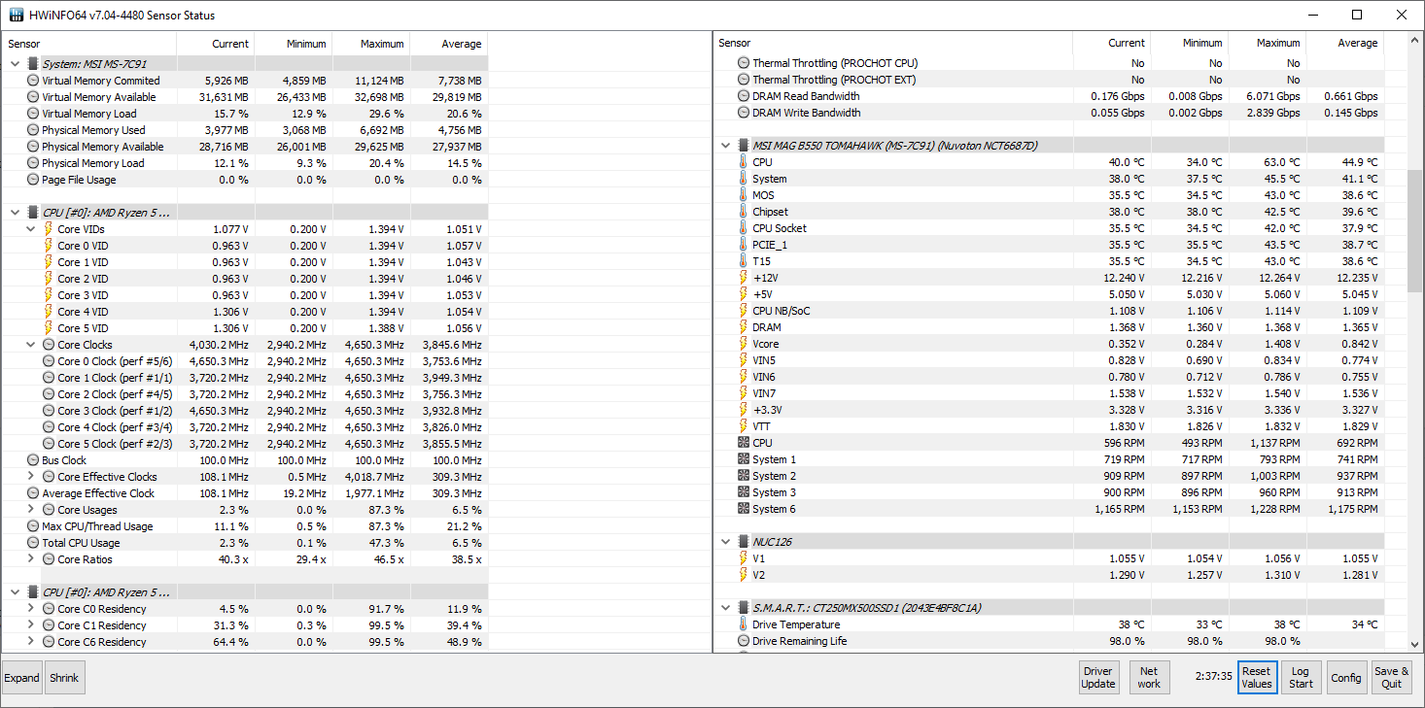The width and height of the screenshot is (1425, 708).
Task: Select the thermometer icon beside Drive Temperature
Action: coord(744,624)
